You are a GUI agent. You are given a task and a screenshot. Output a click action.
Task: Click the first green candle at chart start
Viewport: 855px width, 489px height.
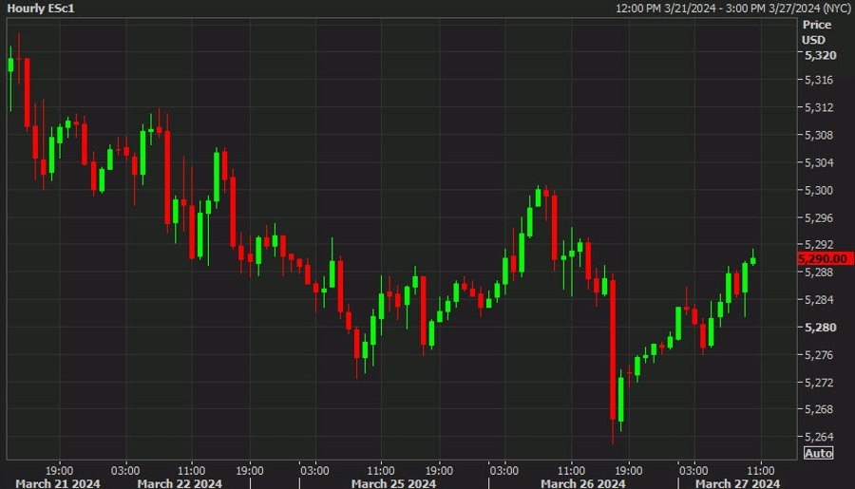click(10, 66)
